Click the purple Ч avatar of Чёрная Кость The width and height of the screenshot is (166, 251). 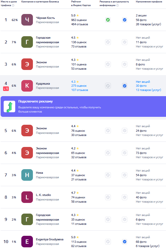(x=27, y=20)
